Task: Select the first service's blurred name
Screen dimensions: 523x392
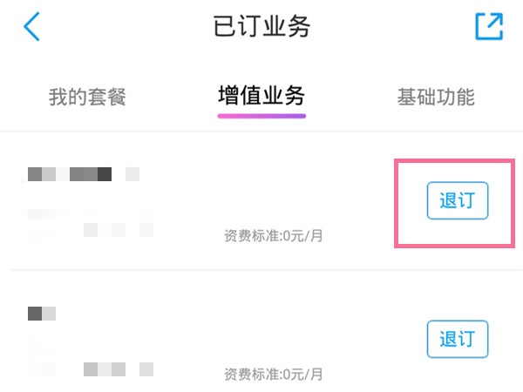Action: tap(80, 174)
